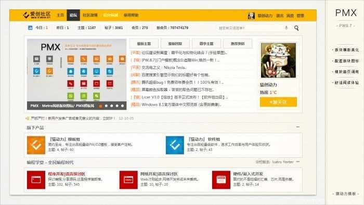364x205 pixels.
Task: Collapse the 编程学堂 section
Action: click(298, 162)
